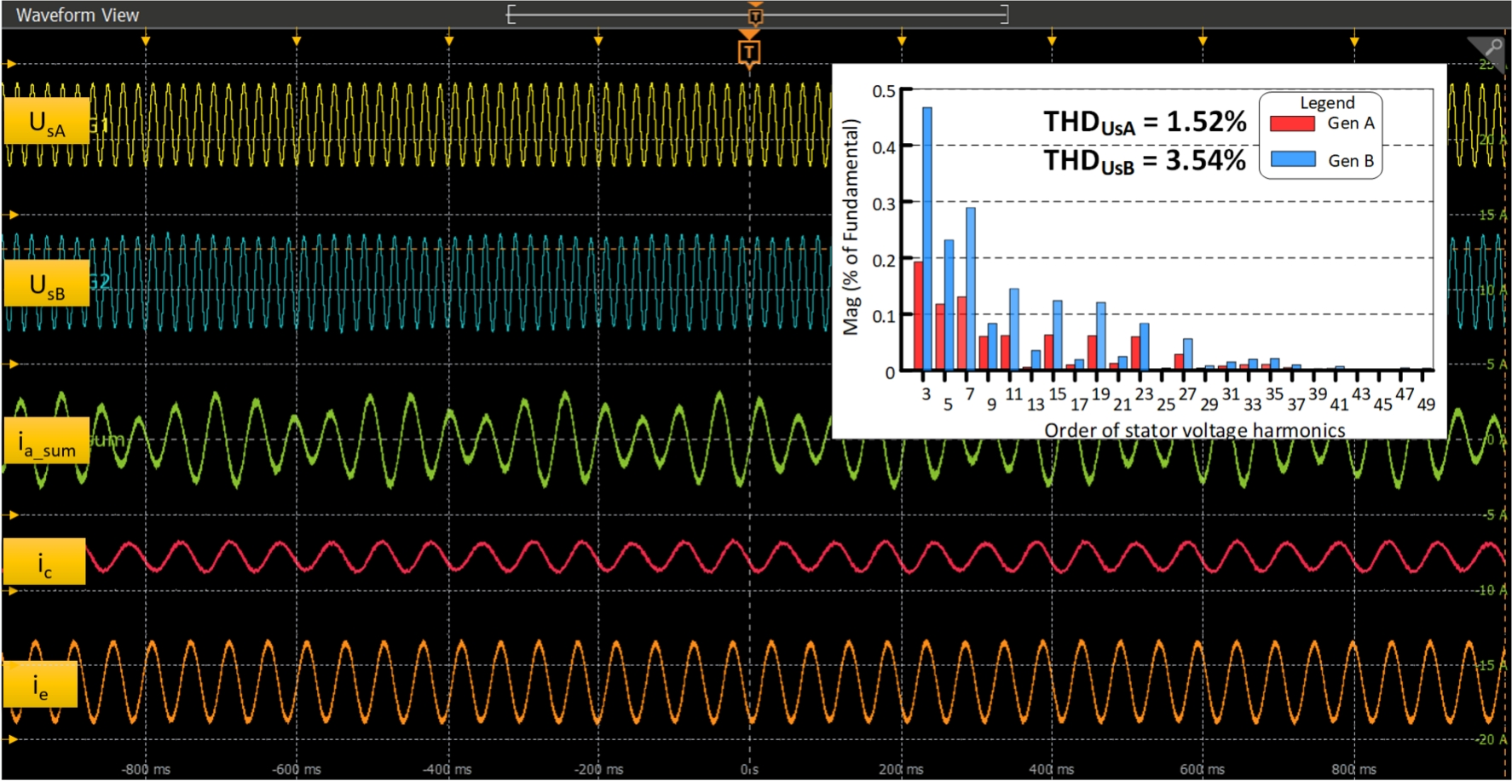The width and height of the screenshot is (1512, 781).
Task: Select the ic channel label badge
Action: (44, 562)
